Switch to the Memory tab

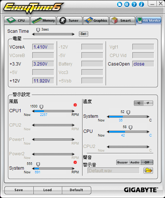pyautogui.click(x=43, y=21)
